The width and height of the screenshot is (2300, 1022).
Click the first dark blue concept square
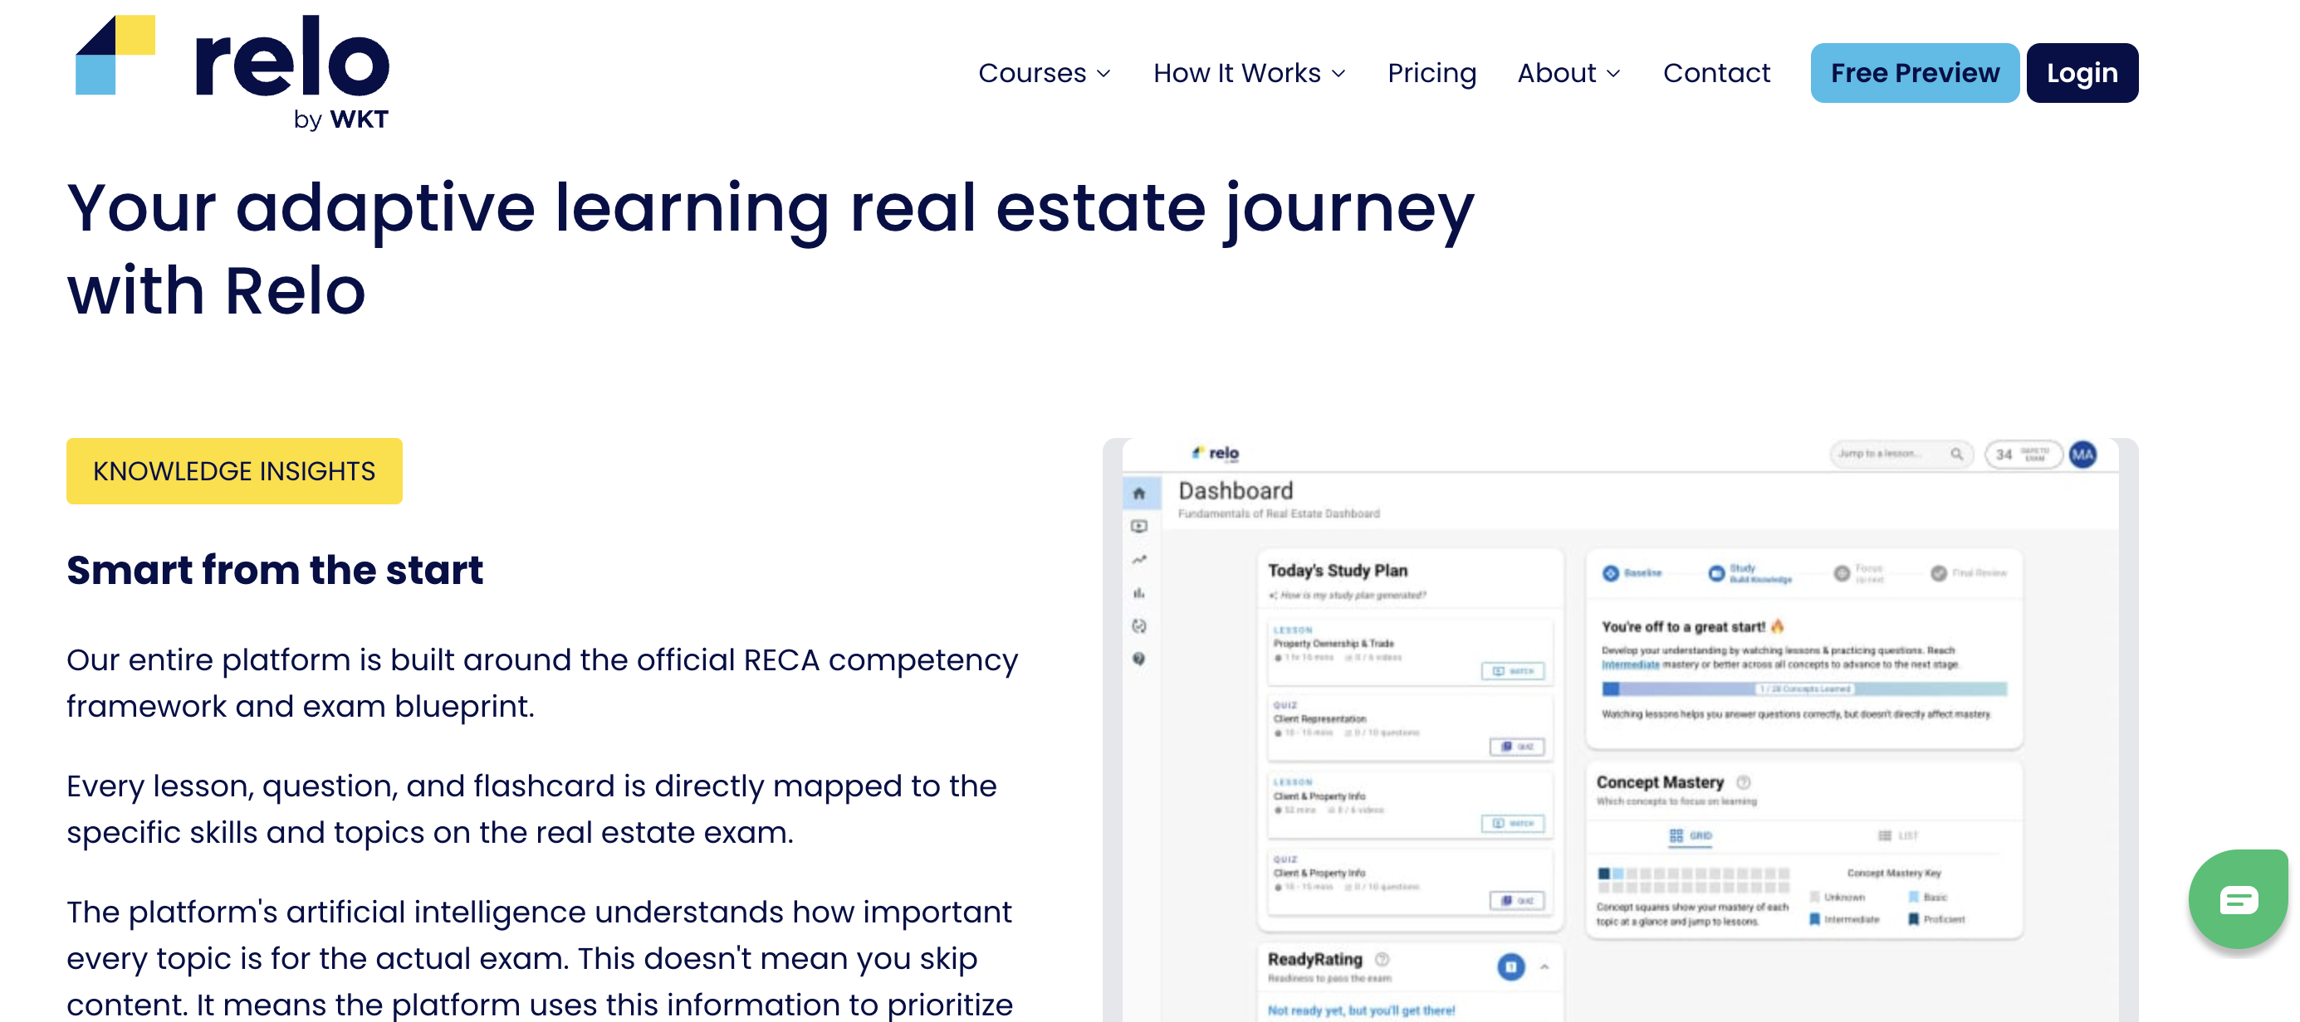pyautogui.click(x=1603, y=873)
